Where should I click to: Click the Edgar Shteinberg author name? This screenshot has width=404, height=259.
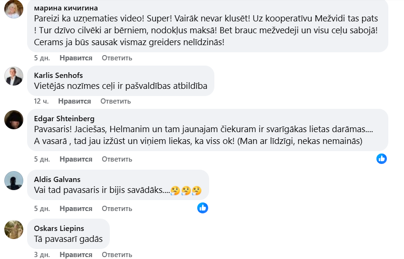point(64,118)
